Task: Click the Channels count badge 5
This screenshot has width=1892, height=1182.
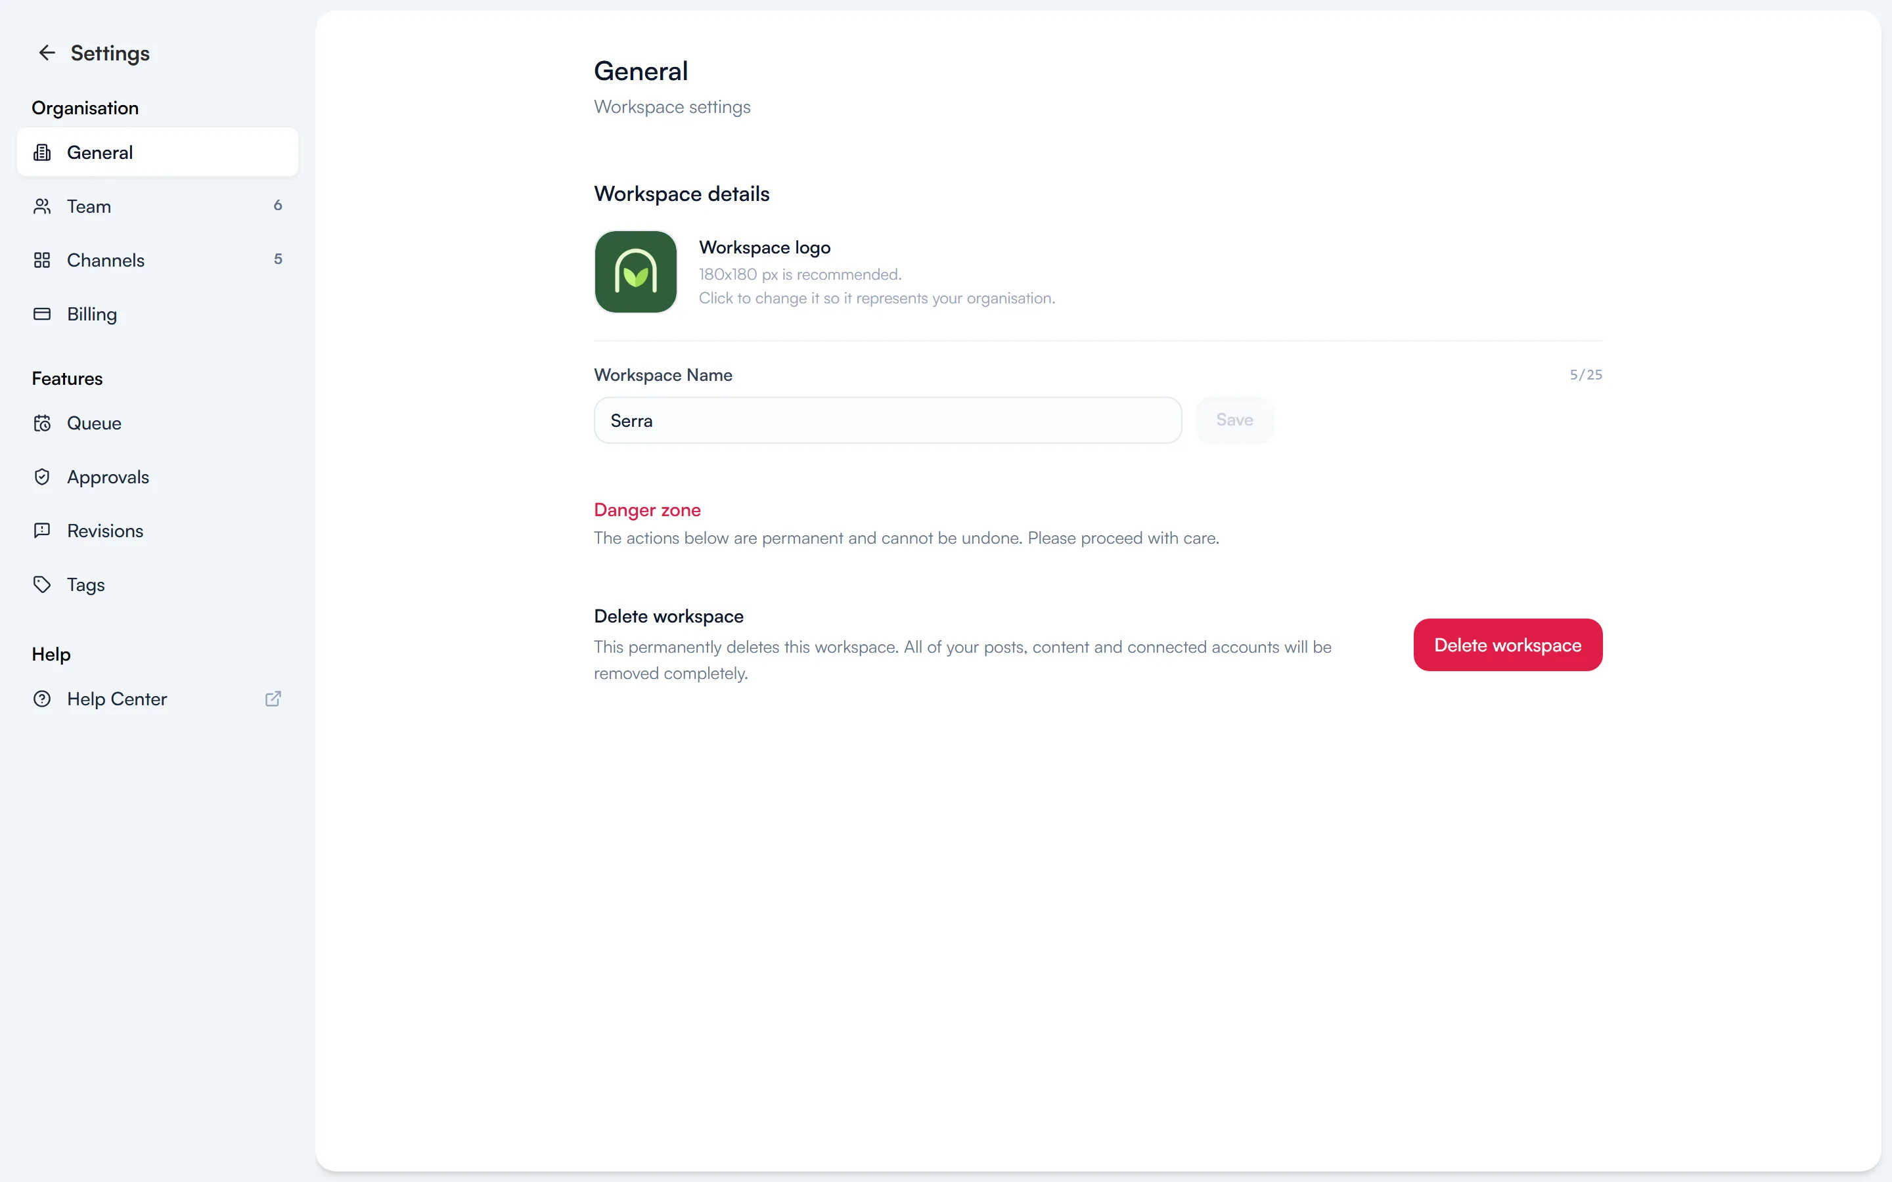Action: tap(277, 259)
